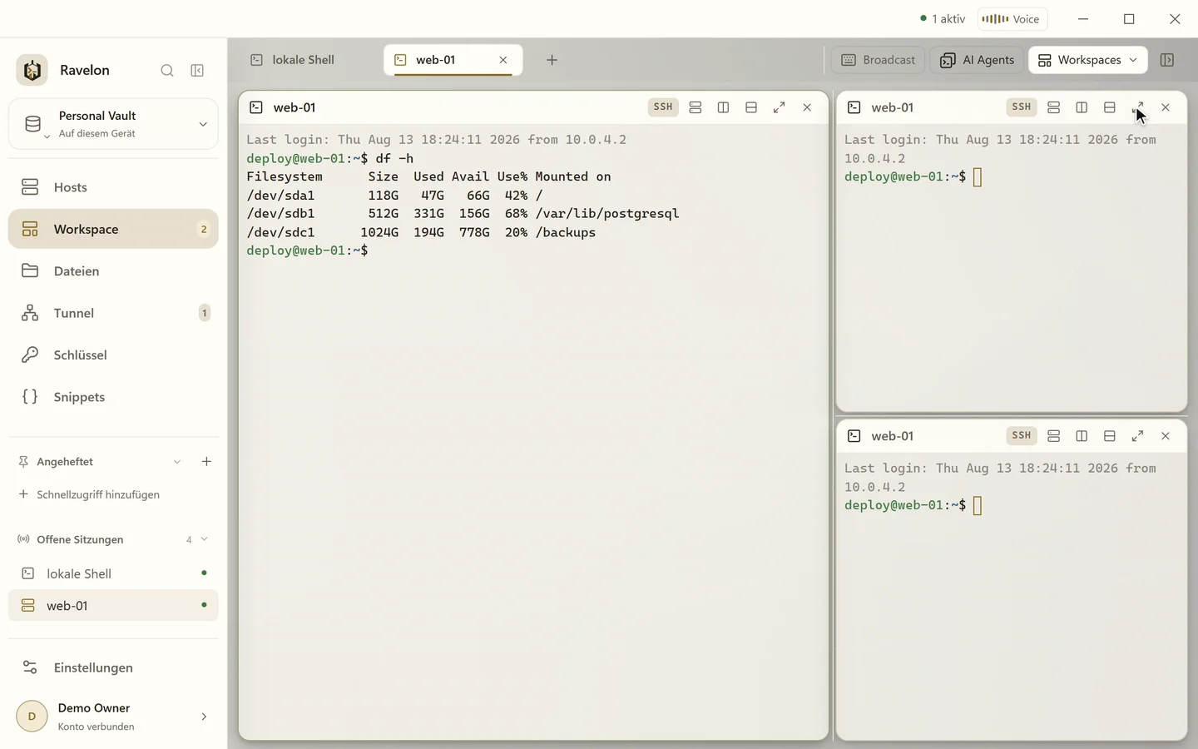
Task: Split the df -h pane into rows
Action: [751, 107]
